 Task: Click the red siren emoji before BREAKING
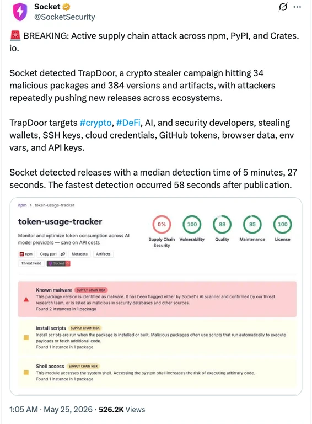pos(15,36)
